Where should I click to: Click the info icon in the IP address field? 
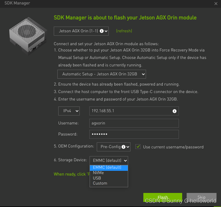click(174, 111)
